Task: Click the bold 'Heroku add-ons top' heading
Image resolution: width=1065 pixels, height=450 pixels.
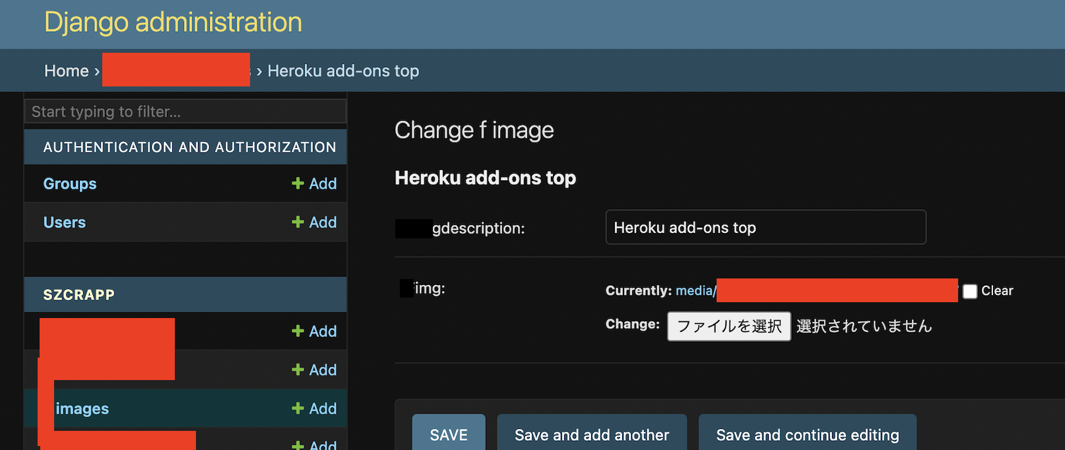Action: pos(486,178)
